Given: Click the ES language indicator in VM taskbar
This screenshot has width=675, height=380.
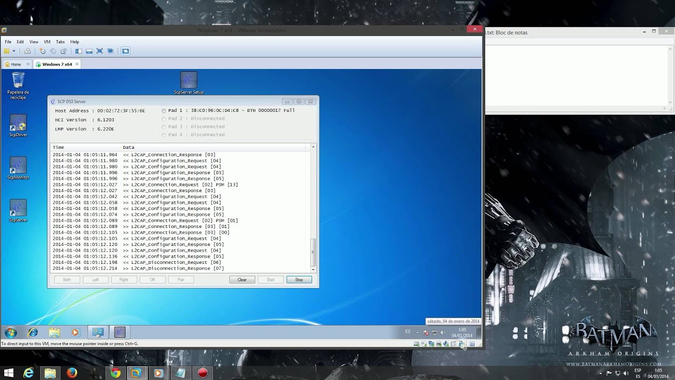Looking at the screenshot, I should tap(408, 331).
